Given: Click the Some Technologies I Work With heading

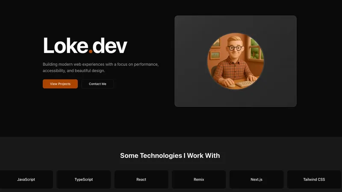Looking at the screenshot, I should pyautogui.click(x=170, y=155).
